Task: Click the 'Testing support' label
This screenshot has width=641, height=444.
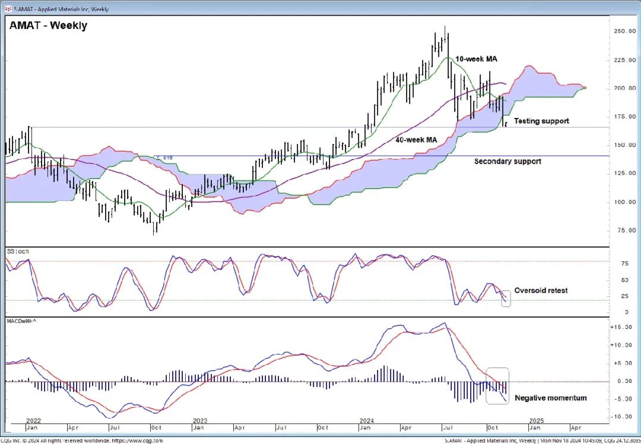Action: pos(541,121)
